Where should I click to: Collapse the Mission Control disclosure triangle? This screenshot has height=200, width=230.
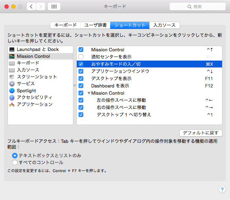tap(89, 93)
